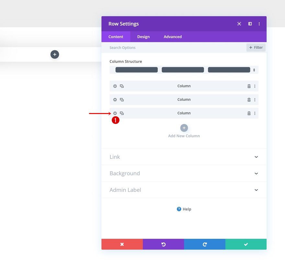Duplicate the first Column
The width and height of the screenshot is (285, 265).
tap(122, 86)
